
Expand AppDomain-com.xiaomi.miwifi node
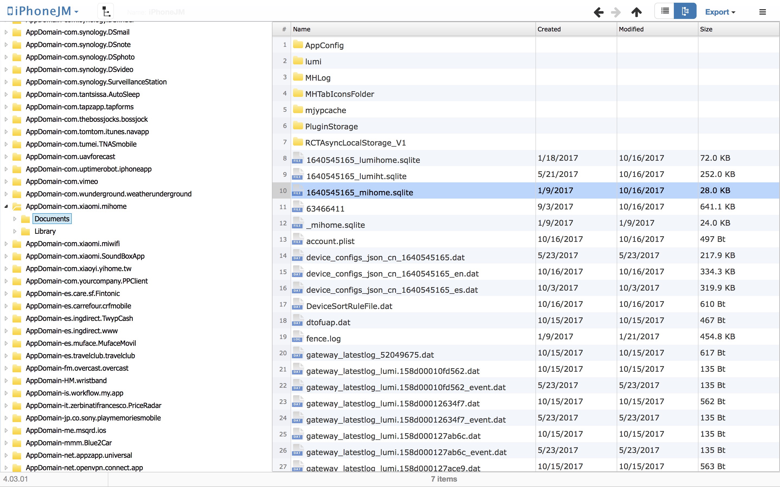click(x=6, y=244)
